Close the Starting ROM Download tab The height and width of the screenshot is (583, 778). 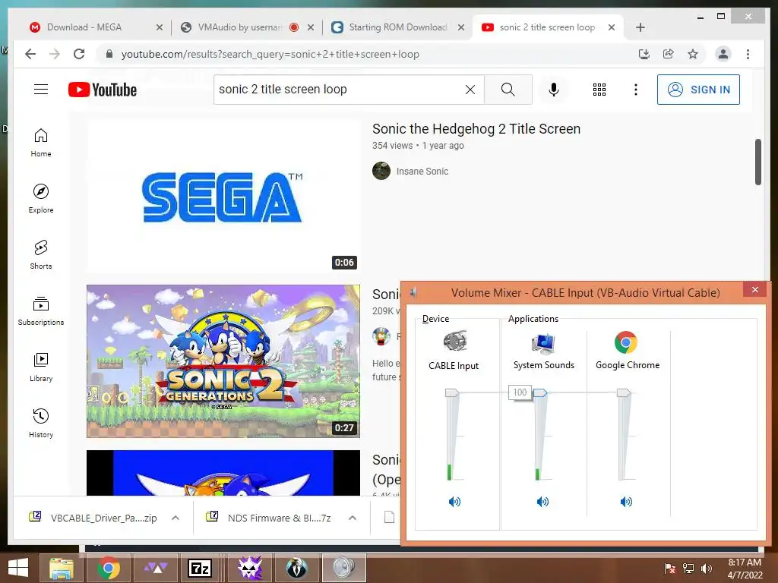[461, 27]
